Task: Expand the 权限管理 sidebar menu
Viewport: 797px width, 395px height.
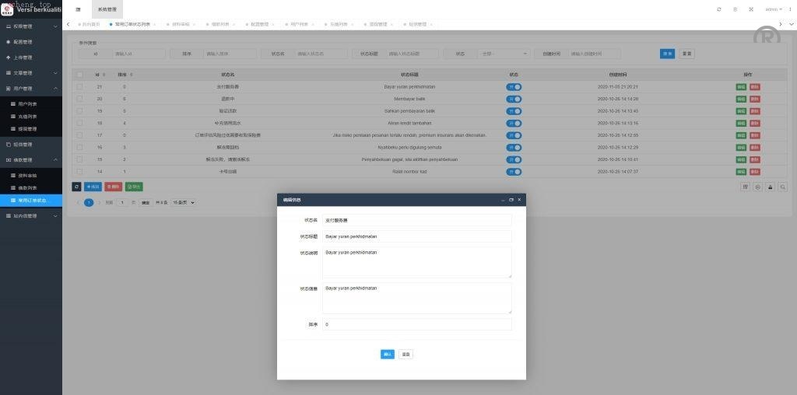Action: click(31, 26)
